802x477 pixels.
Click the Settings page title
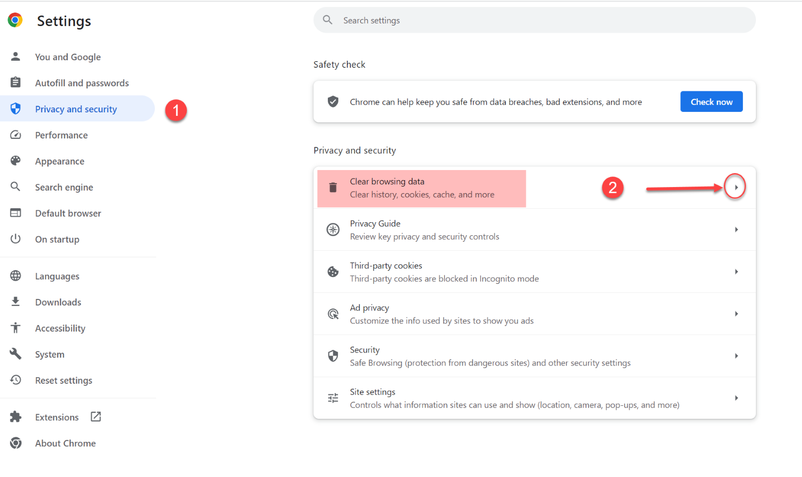tap(64, 21)
